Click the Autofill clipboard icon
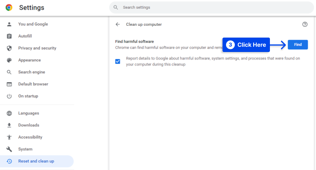316x170 pixels. pyautogui.click(x=9, y=36)
